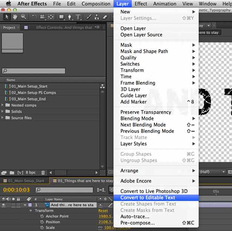Click the composition mini-flowchart icon in timeline

101,190
